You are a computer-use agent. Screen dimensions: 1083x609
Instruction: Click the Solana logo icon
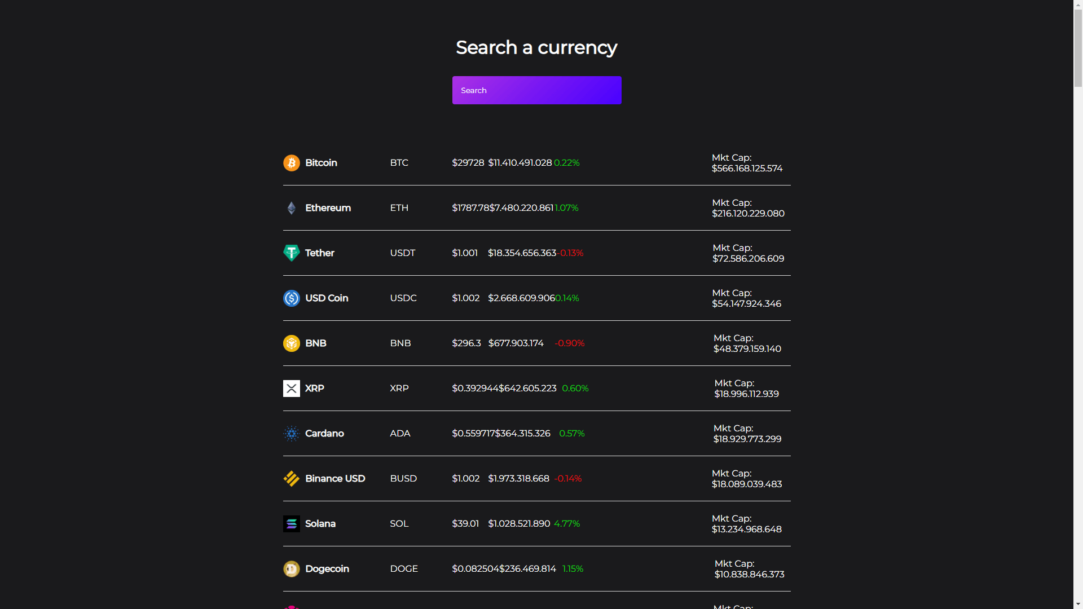coord(291,524)
